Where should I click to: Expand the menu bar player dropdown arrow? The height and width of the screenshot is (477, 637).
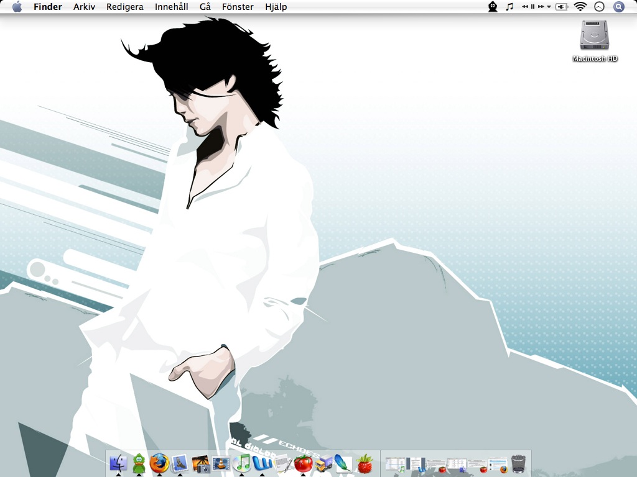pyautogui.click(x=549, y=7)
